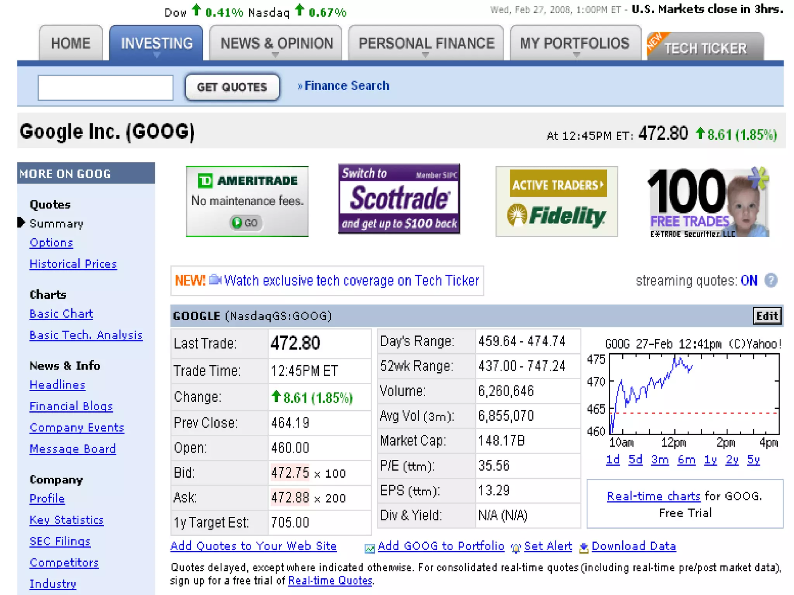Expand the Personal Finance dropdown arrow

pyautogui.click(x=426, y=55)
